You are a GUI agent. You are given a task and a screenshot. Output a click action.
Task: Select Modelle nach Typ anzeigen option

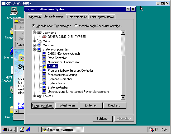pos(34,26)
